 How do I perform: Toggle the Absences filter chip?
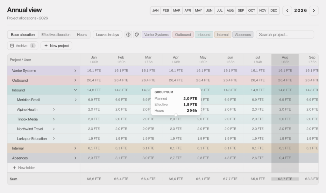coord(243,34)
